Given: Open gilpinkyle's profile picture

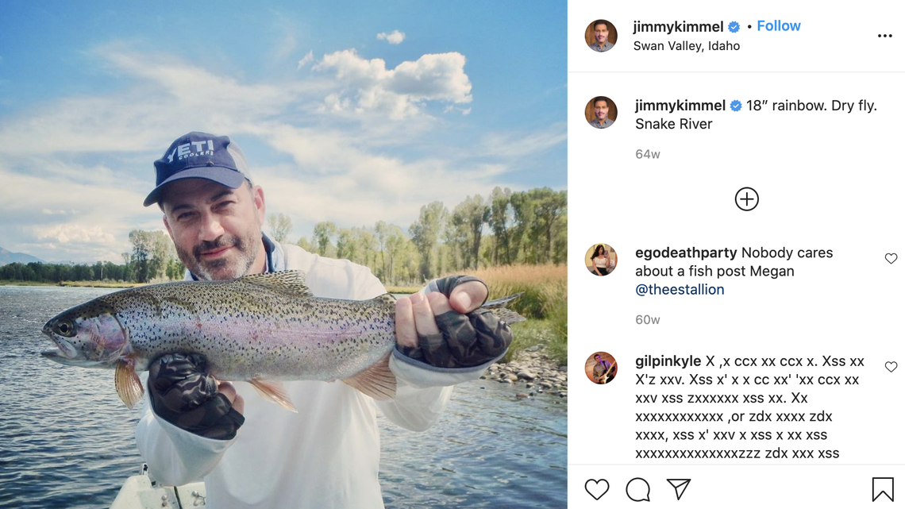Looking at the screenshot, I should (601, 368).
